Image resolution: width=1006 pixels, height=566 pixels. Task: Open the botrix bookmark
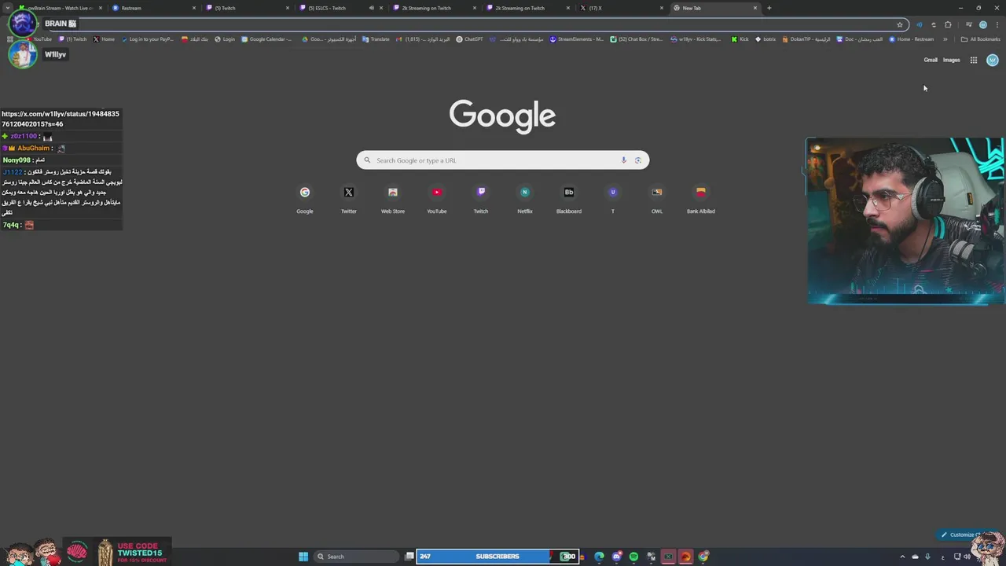pos(766,39)
